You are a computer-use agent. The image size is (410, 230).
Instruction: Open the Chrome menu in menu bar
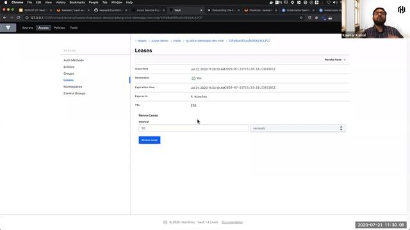[x=17, y=3]
